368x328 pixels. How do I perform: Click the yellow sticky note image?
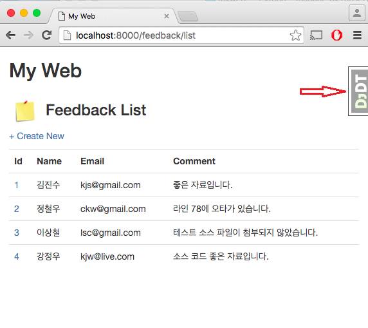[x=25, y=111]
